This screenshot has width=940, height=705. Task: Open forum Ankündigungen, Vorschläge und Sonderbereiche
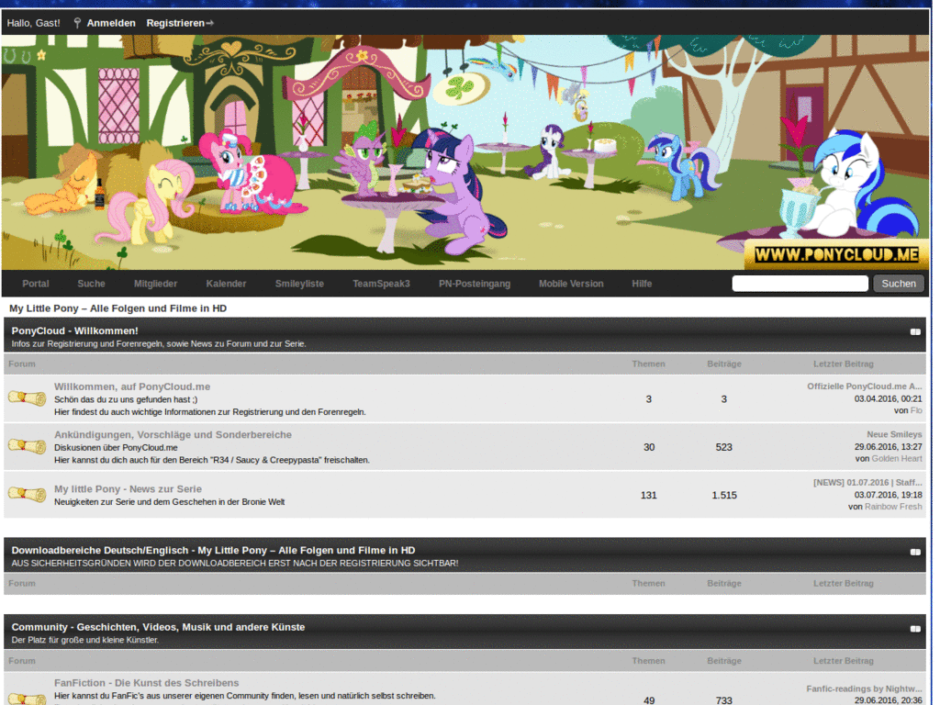click(173, 434)
